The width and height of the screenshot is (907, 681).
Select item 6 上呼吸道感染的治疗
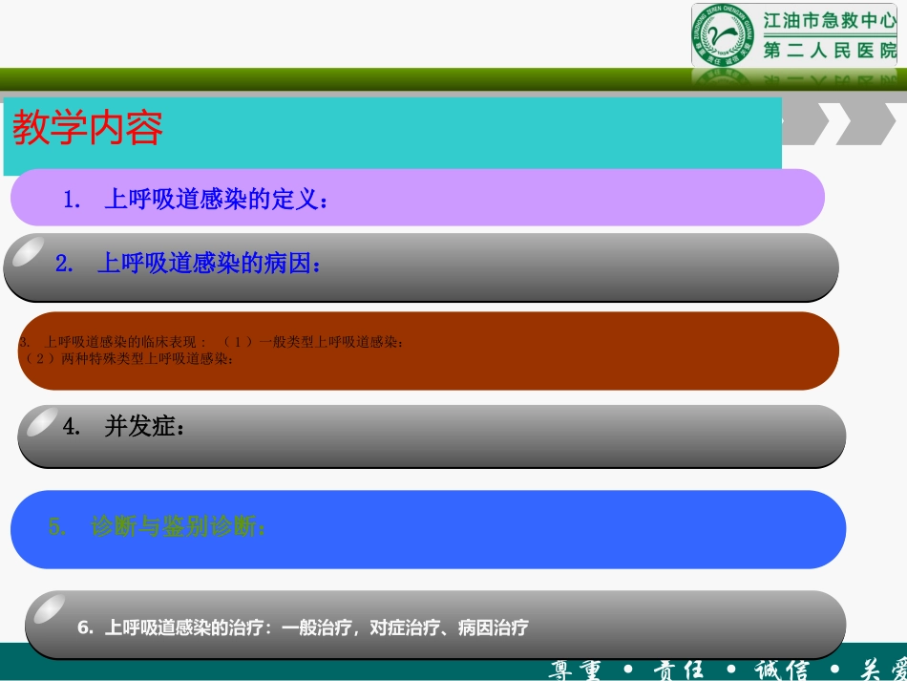coord(435,625)
